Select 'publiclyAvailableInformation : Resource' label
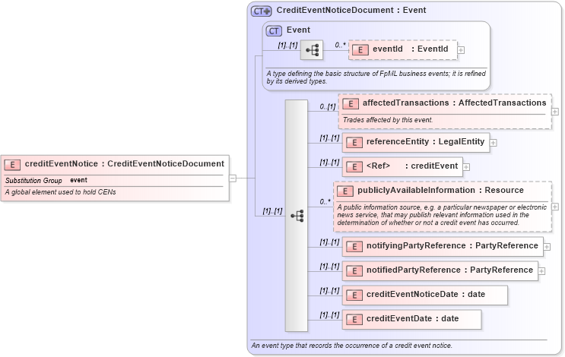 pos(441,191)
